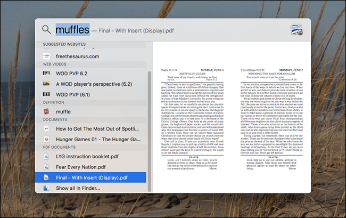Image resolution: width=346 pixels, height=218 pixels.
Task: Select LYG instruction booklet.pdf result
Action: pos(90,156)
